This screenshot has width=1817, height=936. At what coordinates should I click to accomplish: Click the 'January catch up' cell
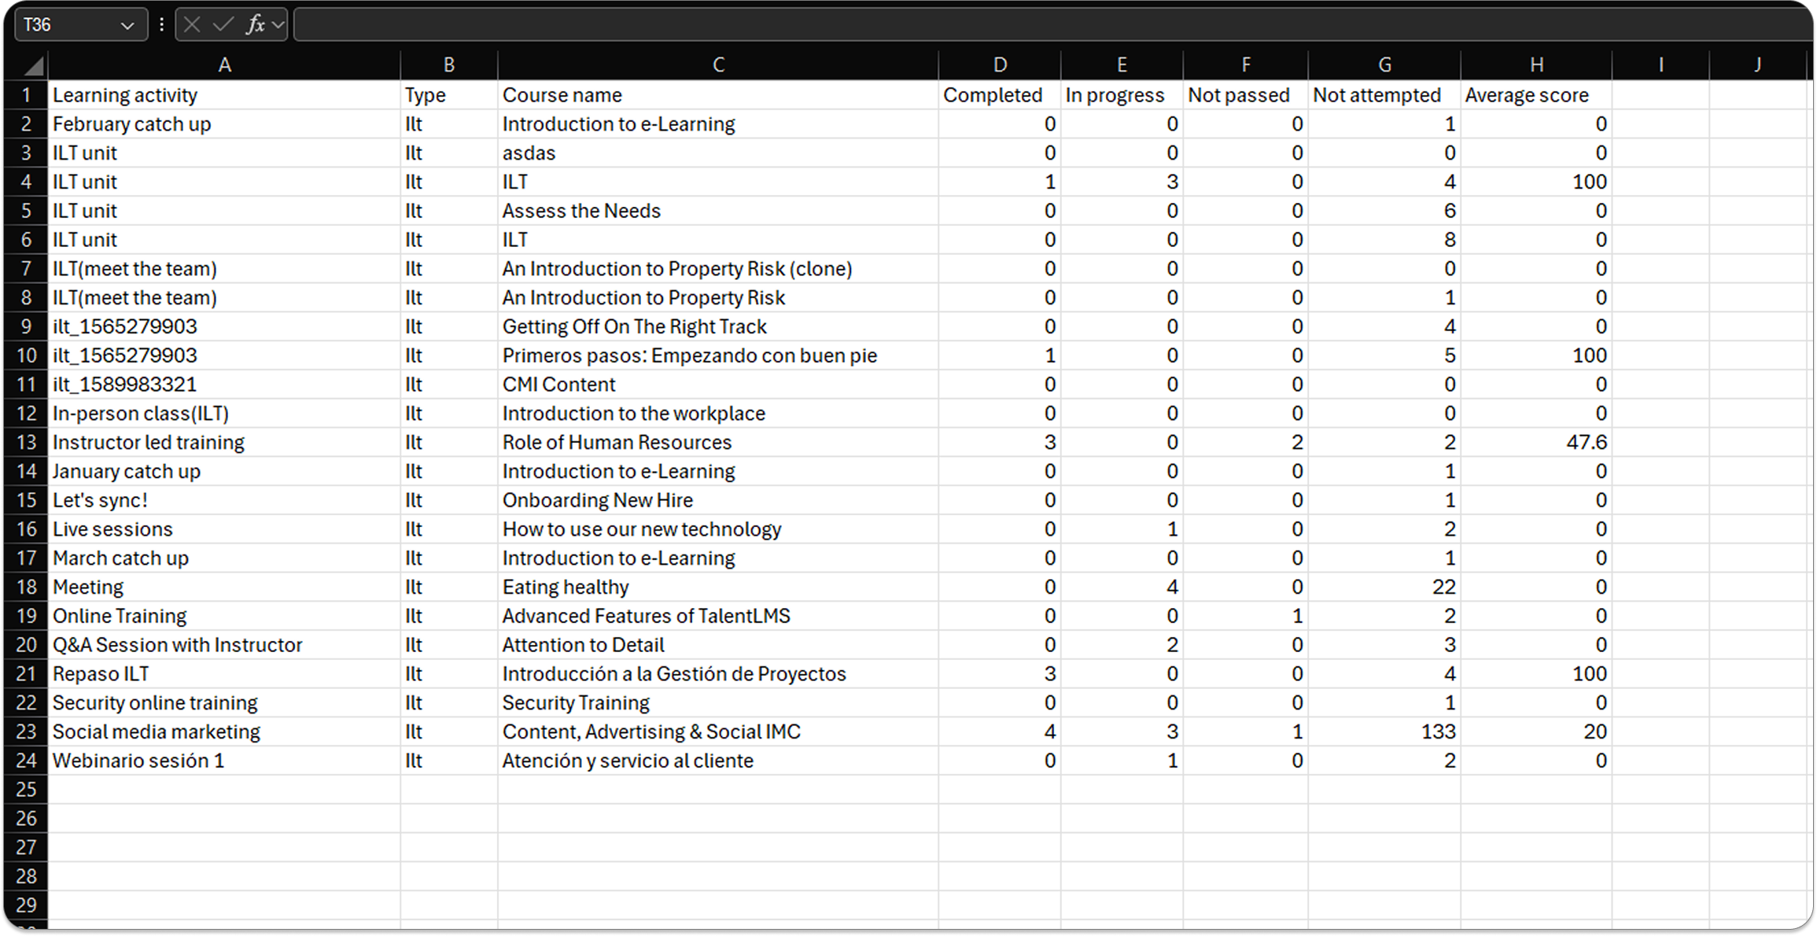tap(224, 471)
